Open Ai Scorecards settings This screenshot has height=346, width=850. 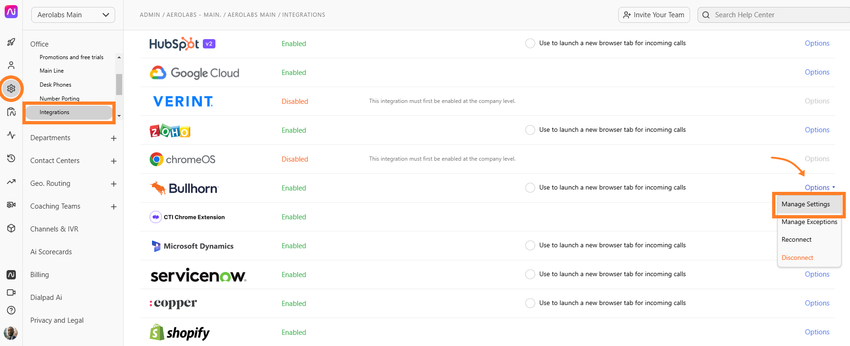51,252
